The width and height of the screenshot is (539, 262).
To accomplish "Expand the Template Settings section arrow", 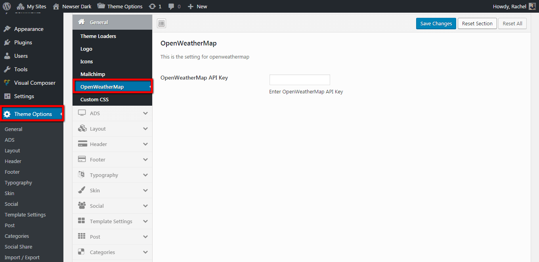I will point(145,221).
